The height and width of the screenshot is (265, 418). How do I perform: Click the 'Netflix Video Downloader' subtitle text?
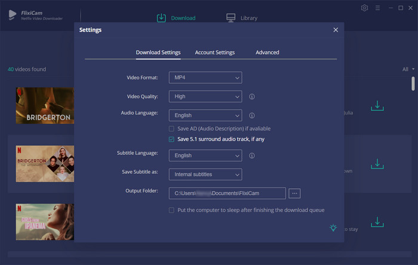pos(42,18)
